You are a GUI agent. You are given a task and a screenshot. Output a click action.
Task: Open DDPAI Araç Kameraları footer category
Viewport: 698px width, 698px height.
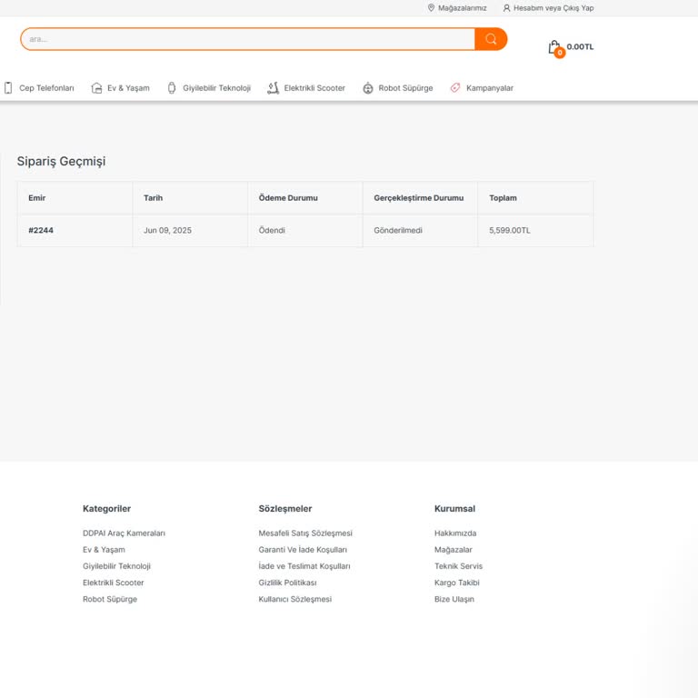click(x=124, y=533)
